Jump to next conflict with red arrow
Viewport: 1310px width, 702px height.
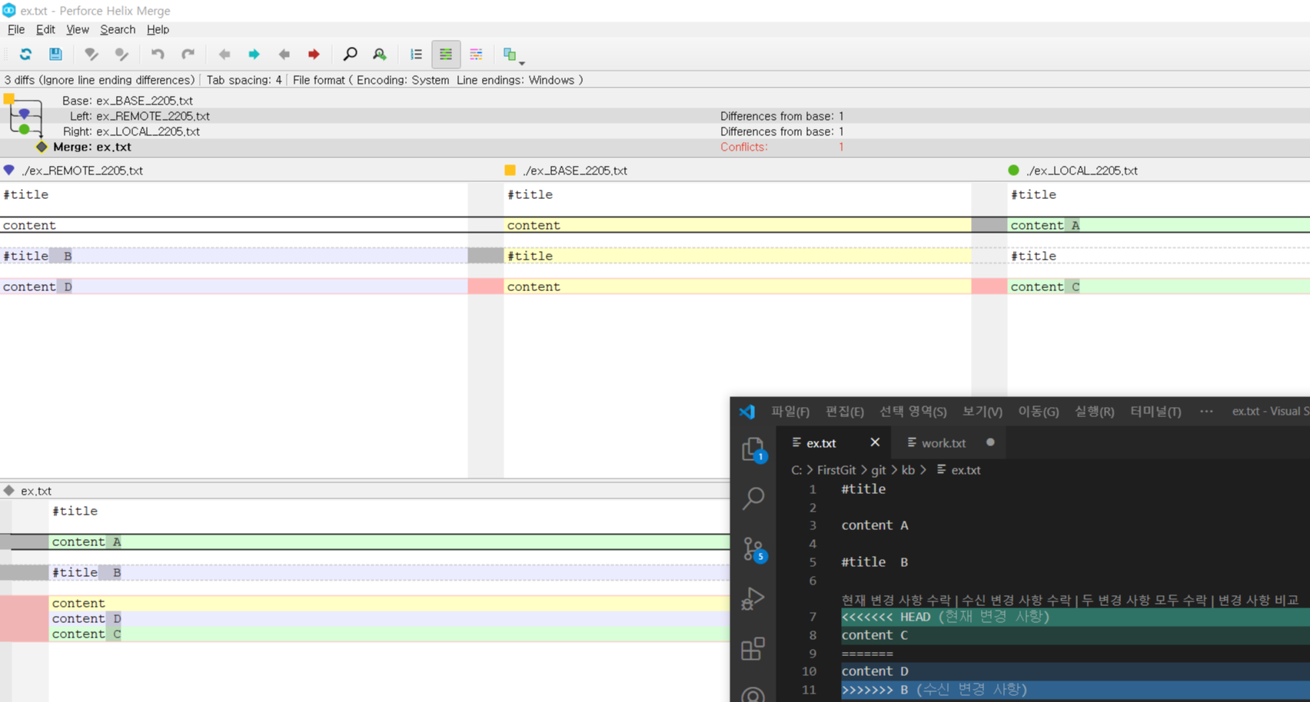coord(314,55)
